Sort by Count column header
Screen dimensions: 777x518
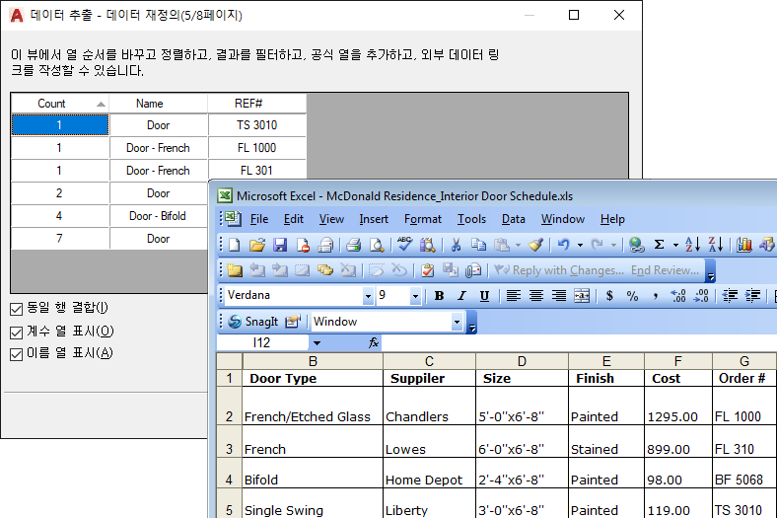click(x=59, y=104)
